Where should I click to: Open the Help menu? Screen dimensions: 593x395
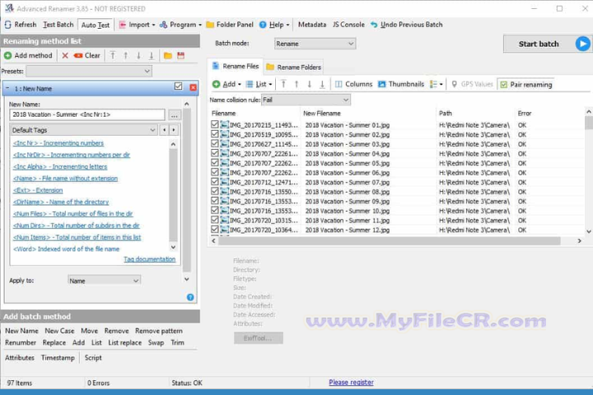pos(274,25)
